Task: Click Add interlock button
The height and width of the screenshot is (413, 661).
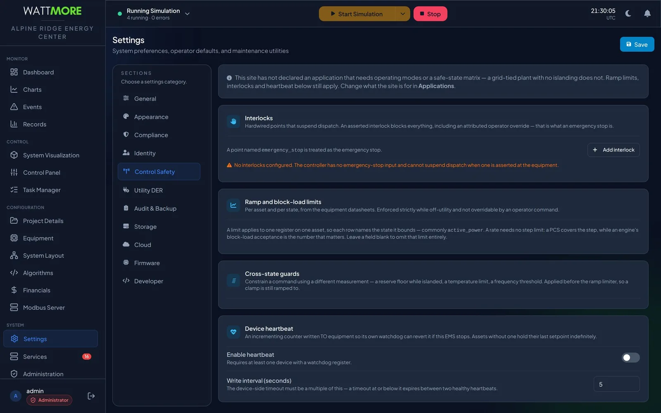Action: (613, 150)
